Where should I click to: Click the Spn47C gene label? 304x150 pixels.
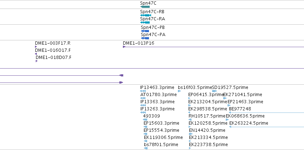[x=148, y=3]
